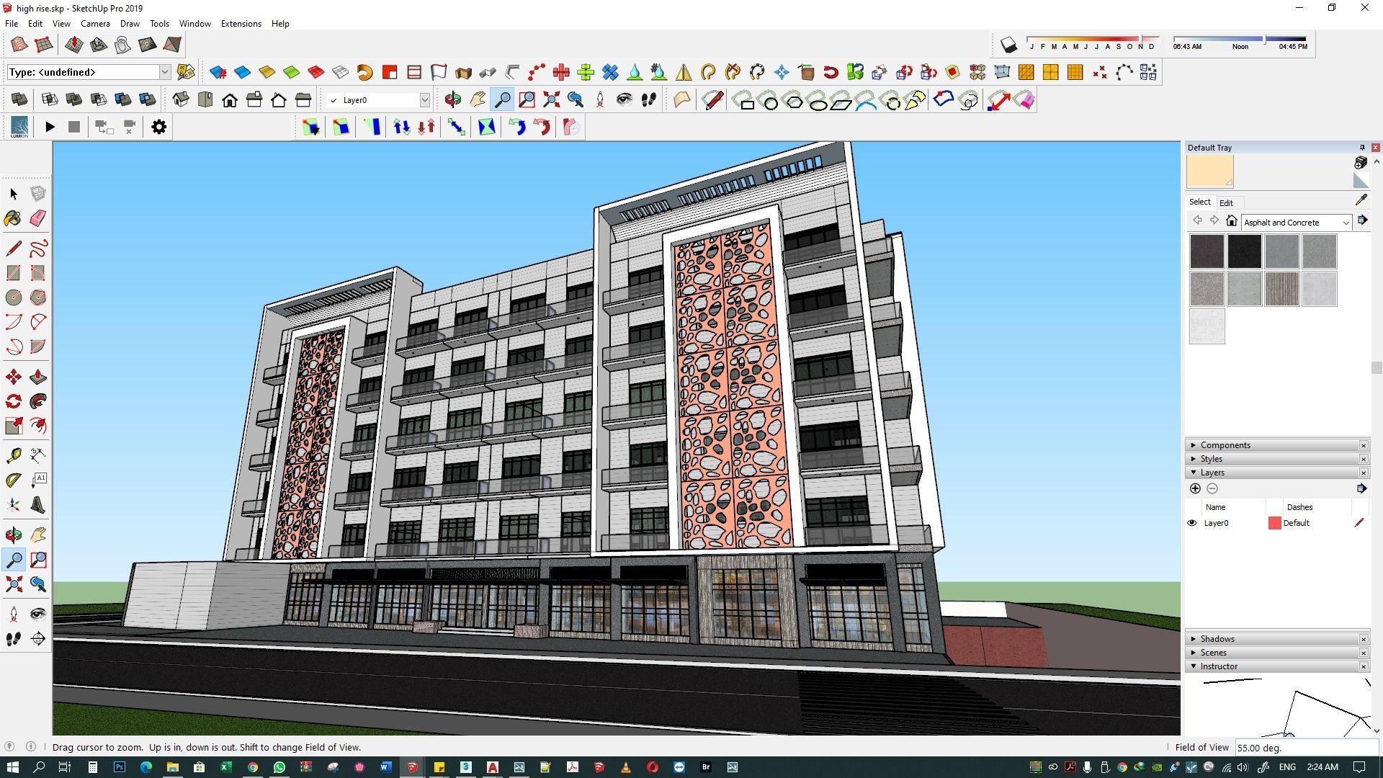Select the Look Around eye tool in left toolbar
This screenshot has height=778, width=1383.
[x=38, y=614]
